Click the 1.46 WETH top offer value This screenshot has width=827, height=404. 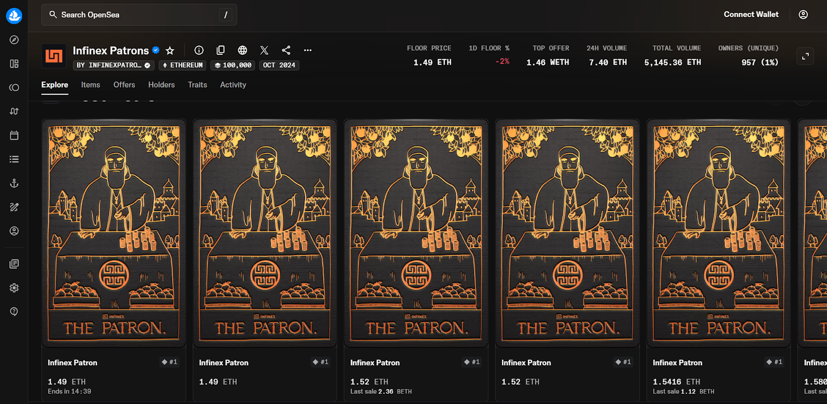coord(548,62)
